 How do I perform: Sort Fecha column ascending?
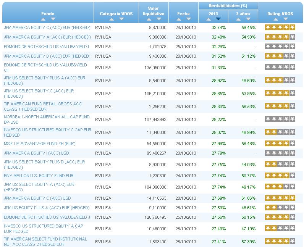(179, 19)
